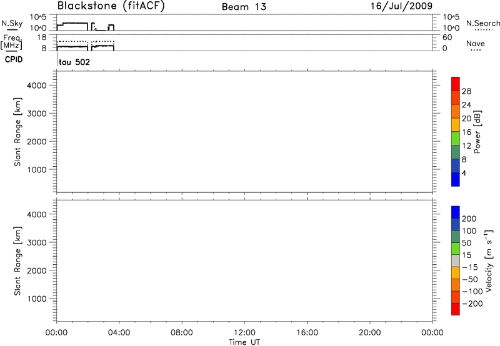Screen dimensions: 500x346
Task: Click the Blackstone (fitACF) plot title
Action: pos(111,6)
